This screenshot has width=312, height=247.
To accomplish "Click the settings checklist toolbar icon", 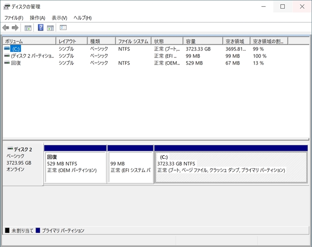I will pos(63,28).
